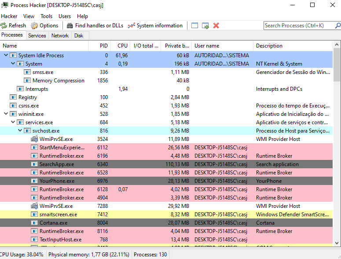
Task: Click the red X terminate icon
Action: [x=216, y=26]
